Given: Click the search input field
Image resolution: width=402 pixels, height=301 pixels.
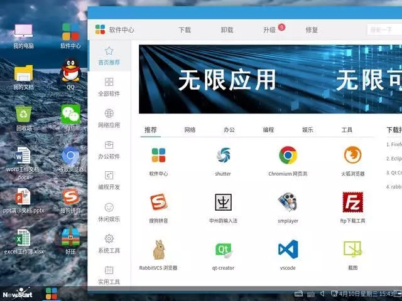Looking at the screenshot, I should 384,30.
